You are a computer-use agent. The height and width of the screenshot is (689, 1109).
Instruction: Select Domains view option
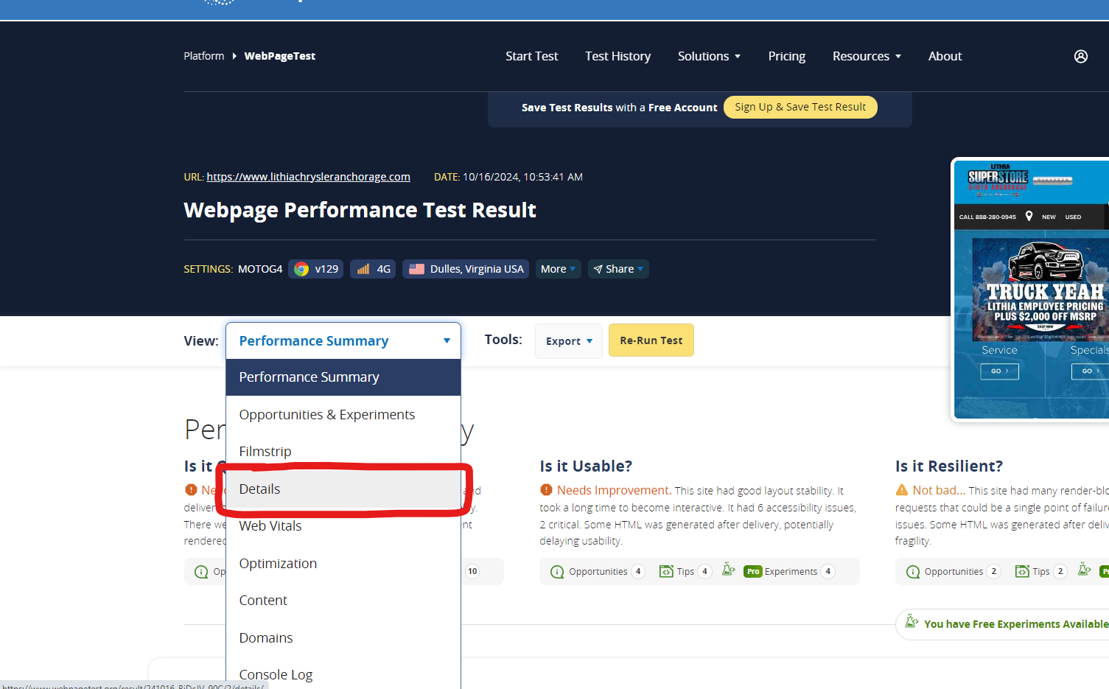click(x=343, y=638)
